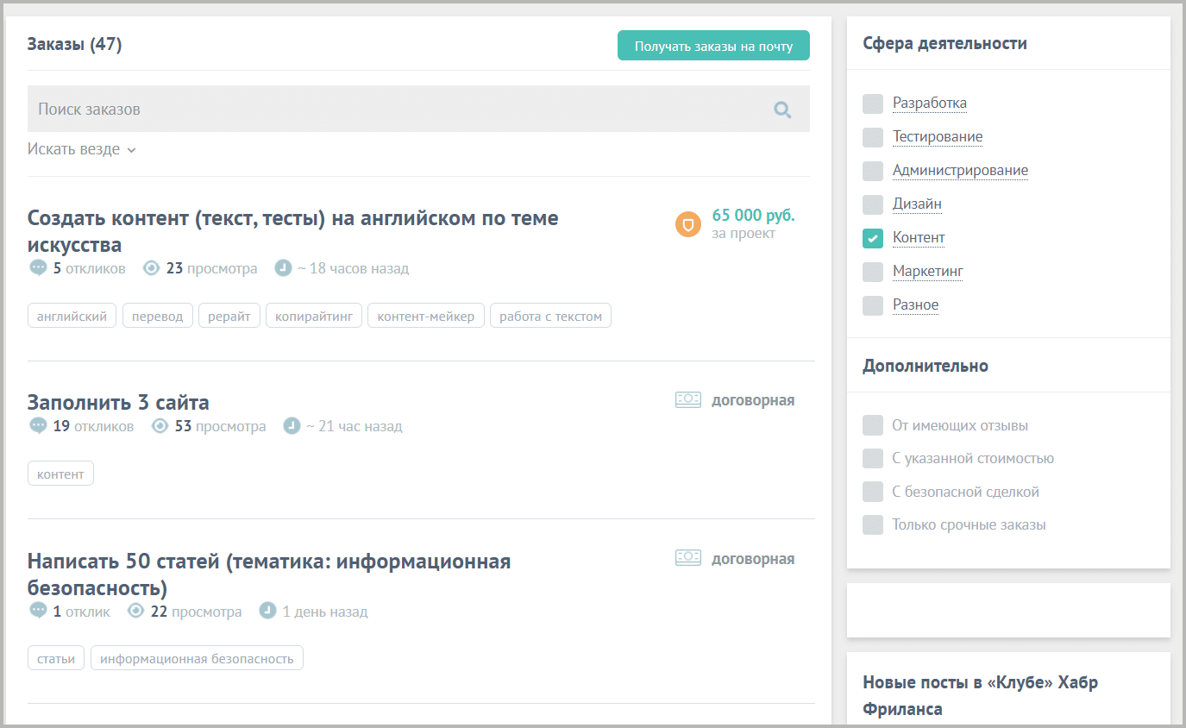Viewport: 1186px width, 728px height.
Task: Click the 'Маркетинг' category link
Action: (928, 271)
